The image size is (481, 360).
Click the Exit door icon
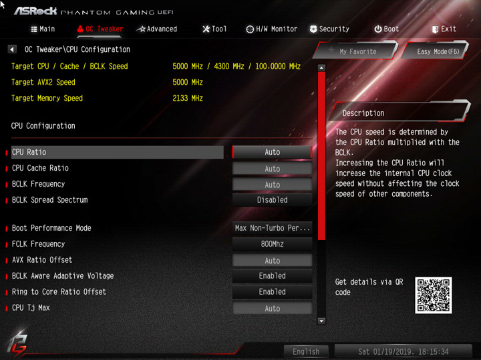point(435,29)
